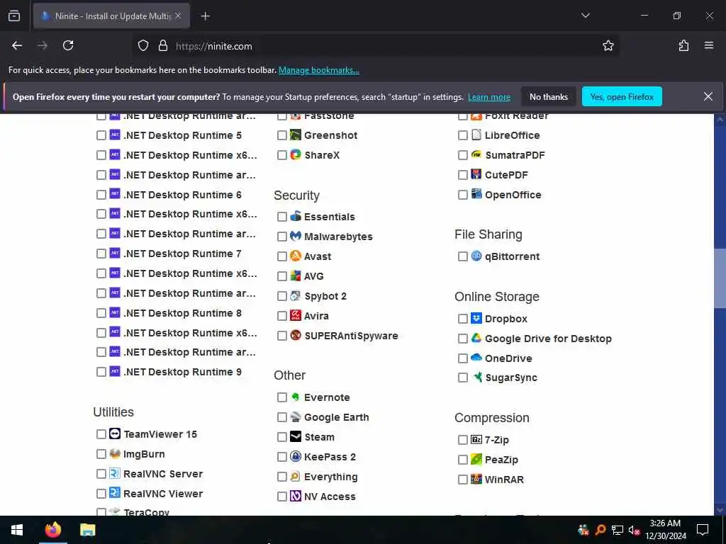Open the Windows Start menu
This screenshot has height=544, width=726.
point(17,530)
